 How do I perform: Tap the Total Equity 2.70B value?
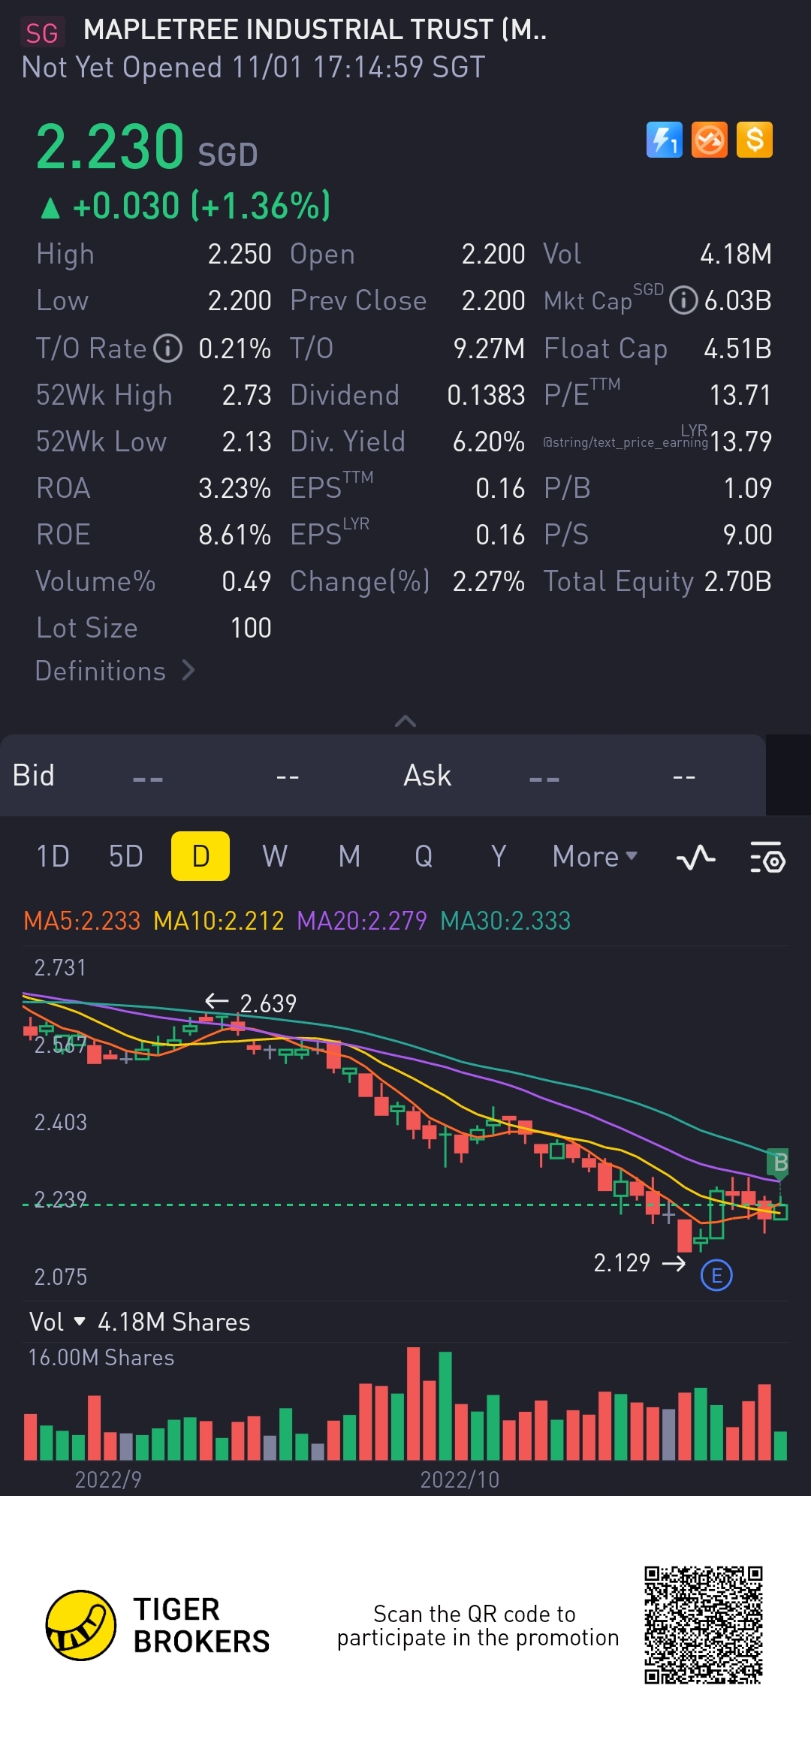(737, 581)
